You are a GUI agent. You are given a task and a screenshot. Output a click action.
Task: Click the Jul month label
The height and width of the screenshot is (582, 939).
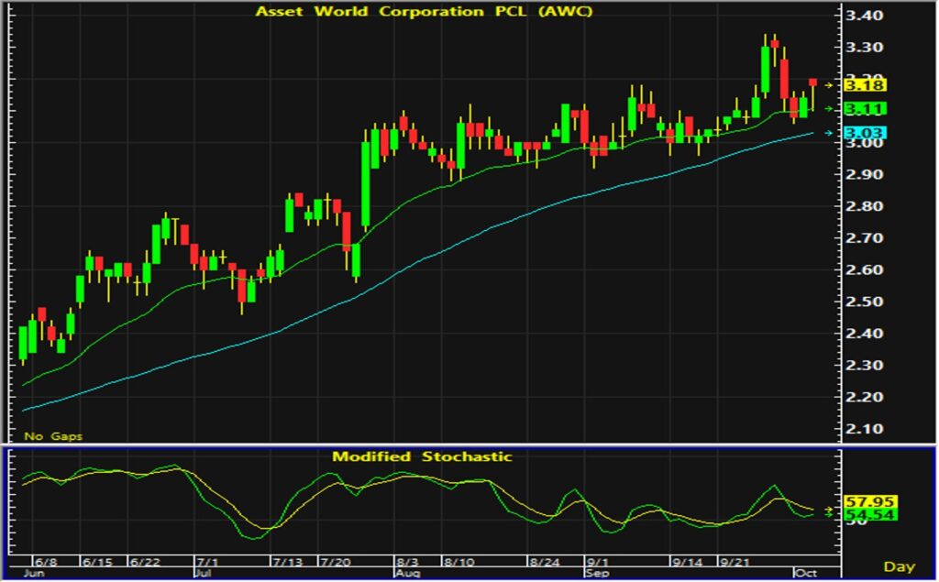204,573
